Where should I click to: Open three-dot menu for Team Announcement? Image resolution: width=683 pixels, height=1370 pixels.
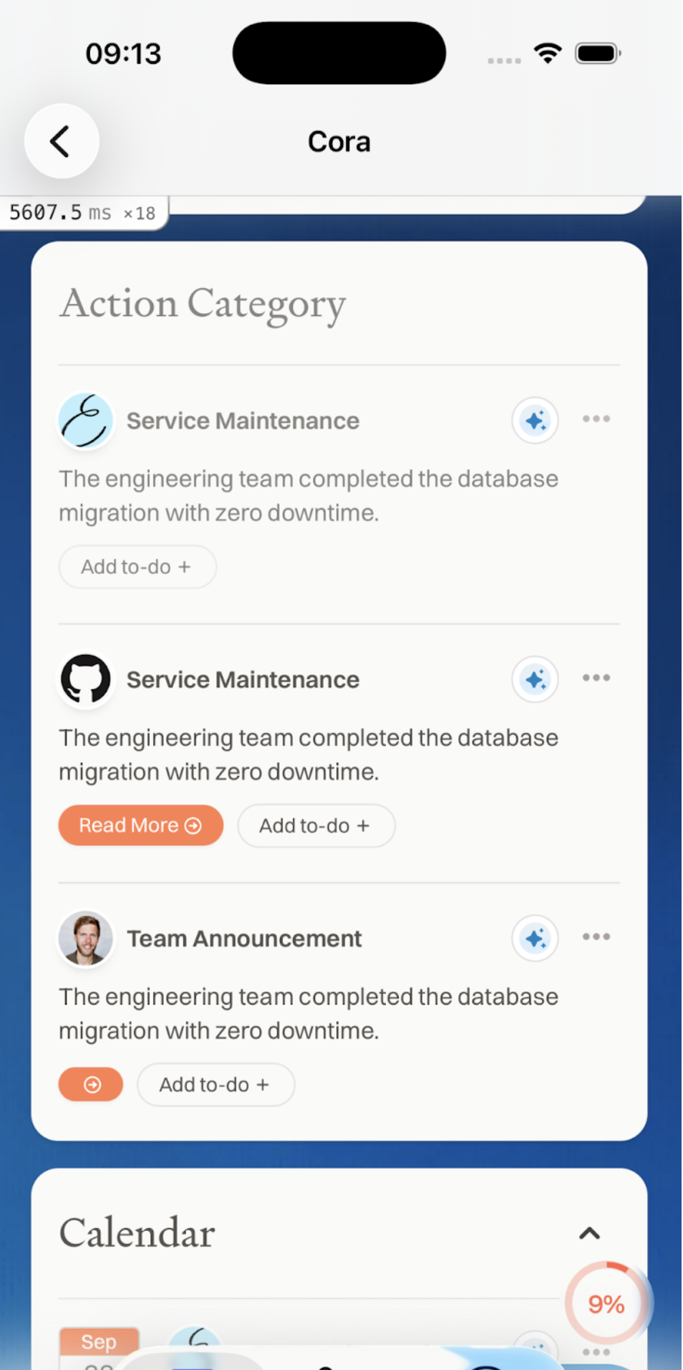pos(596,937)
